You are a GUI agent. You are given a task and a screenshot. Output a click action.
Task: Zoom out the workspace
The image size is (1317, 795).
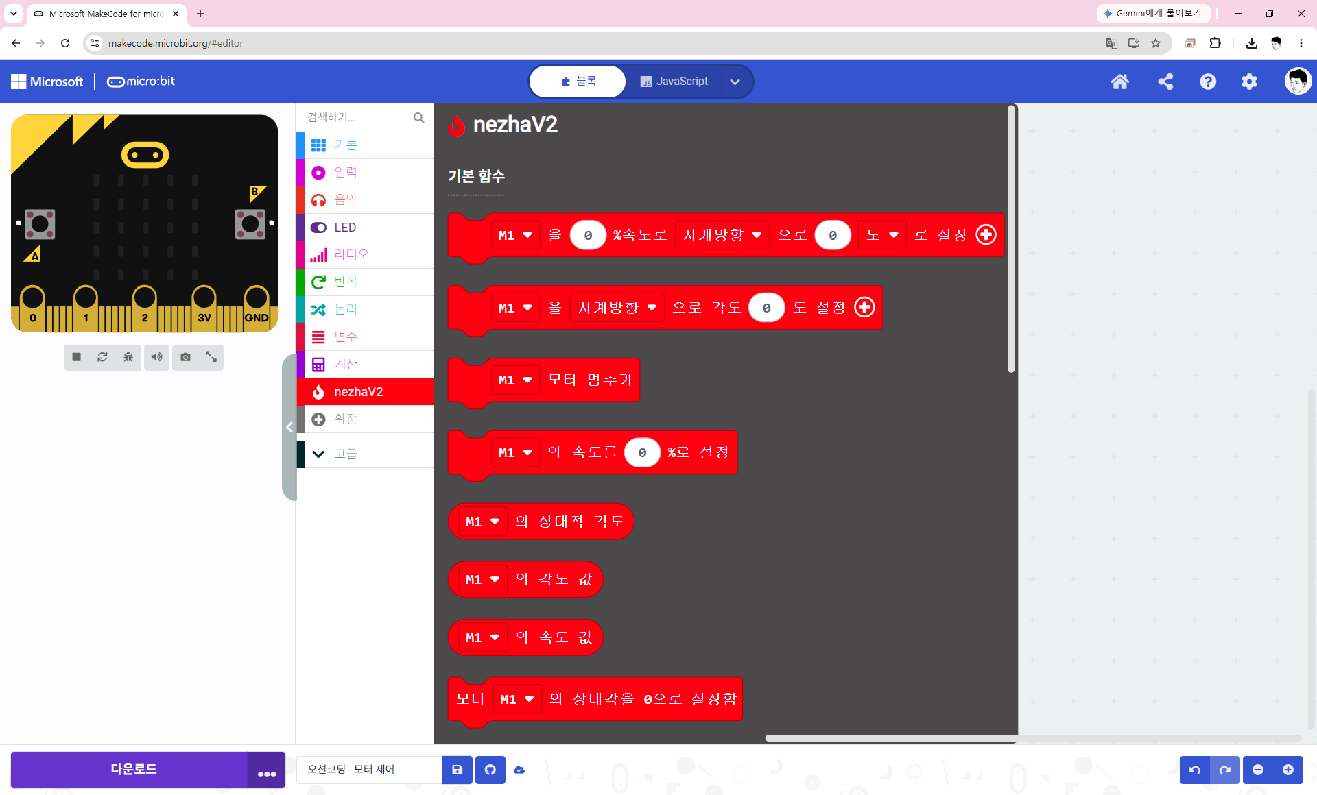1258,770
